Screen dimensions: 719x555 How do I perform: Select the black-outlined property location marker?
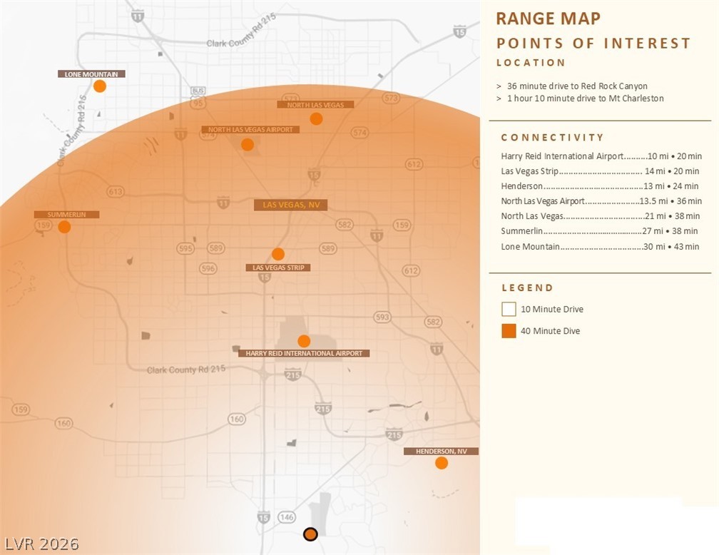pyautogui.click(x=310, y=534)
